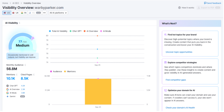
Task: Click the How it works question icon
Action: pos(179,8)
